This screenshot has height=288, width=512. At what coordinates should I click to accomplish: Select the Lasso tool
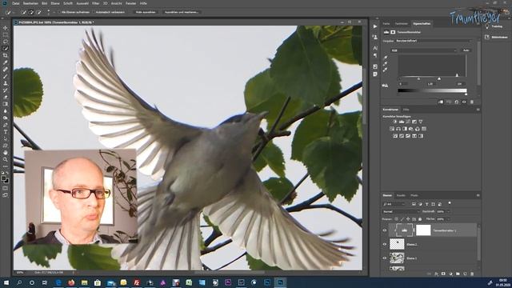pyautogui.click(x=6, y=42)
